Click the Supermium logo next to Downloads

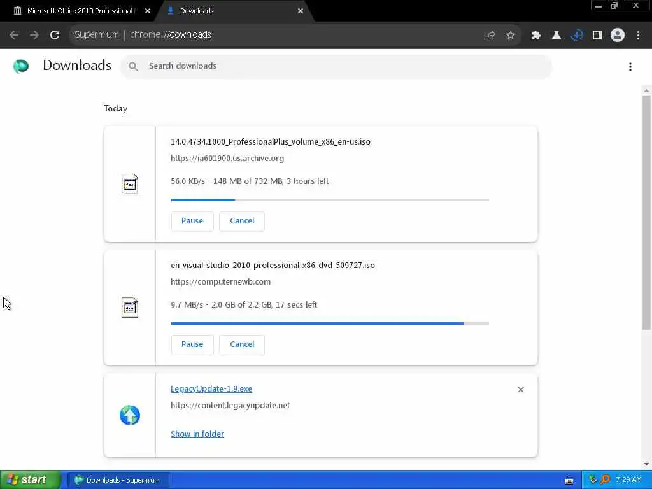pos(21,66)
